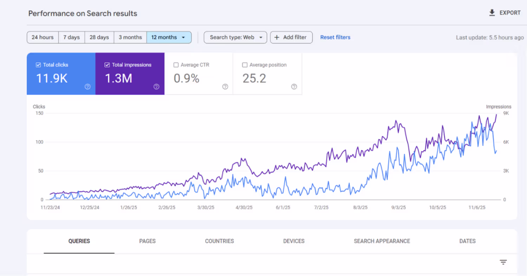Open the Search Appearance tab
The width and height of the screenshot is (527, 276).
click(x=382, y=241)
